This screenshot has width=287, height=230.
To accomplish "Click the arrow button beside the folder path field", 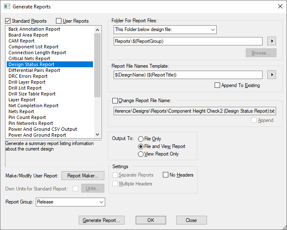I will coord(272,41).
